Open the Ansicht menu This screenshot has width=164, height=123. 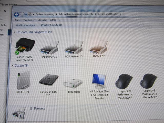click(42, 20)
